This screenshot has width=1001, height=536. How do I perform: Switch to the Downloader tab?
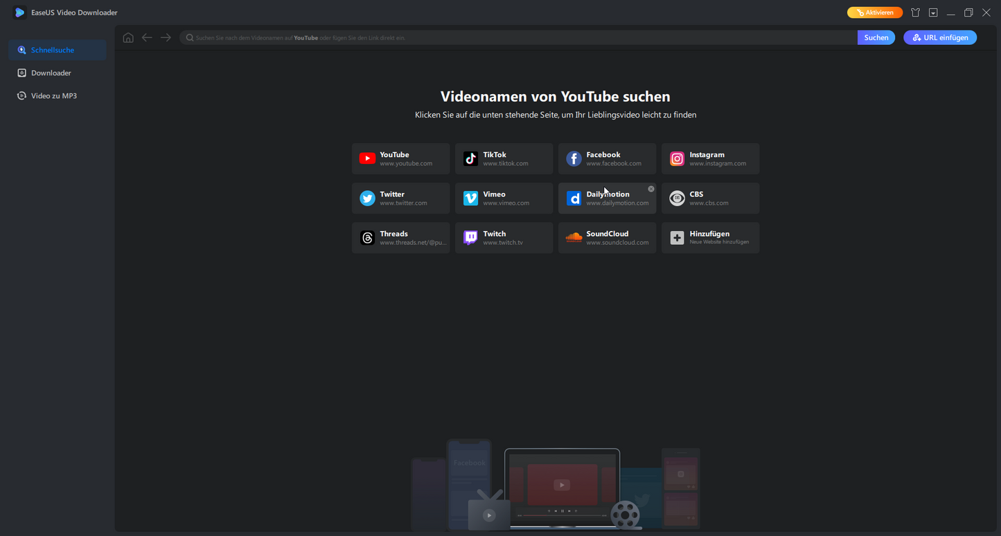click(x=51, y=73)
